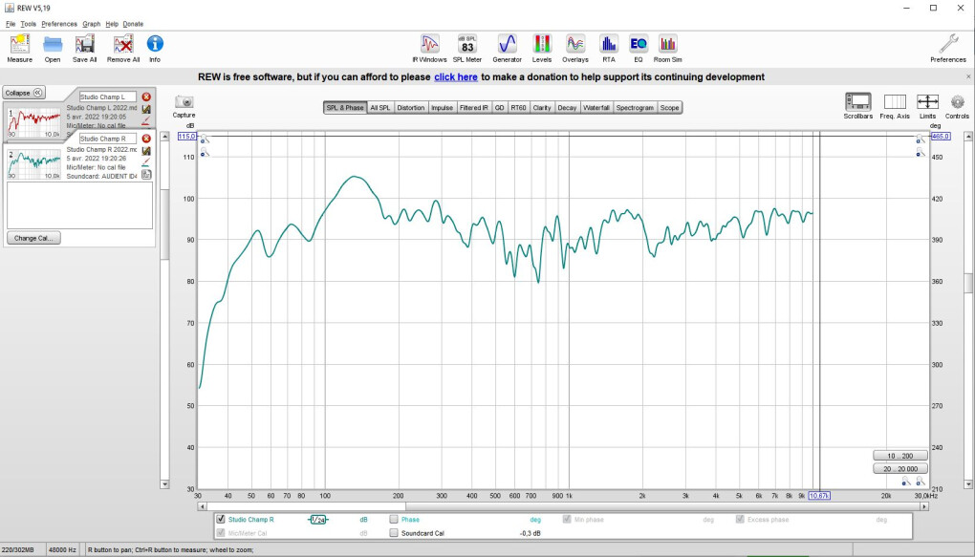Open the Graph menu
This screenshot has width=975, height=557.
pos(92,24)
